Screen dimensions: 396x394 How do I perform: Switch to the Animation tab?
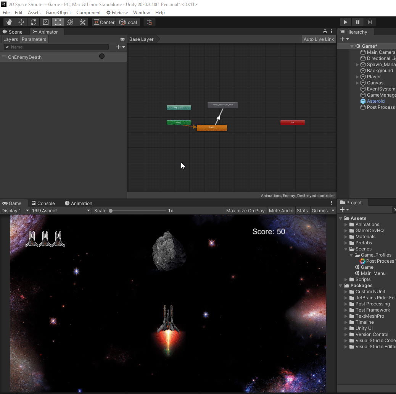(79, 203)
